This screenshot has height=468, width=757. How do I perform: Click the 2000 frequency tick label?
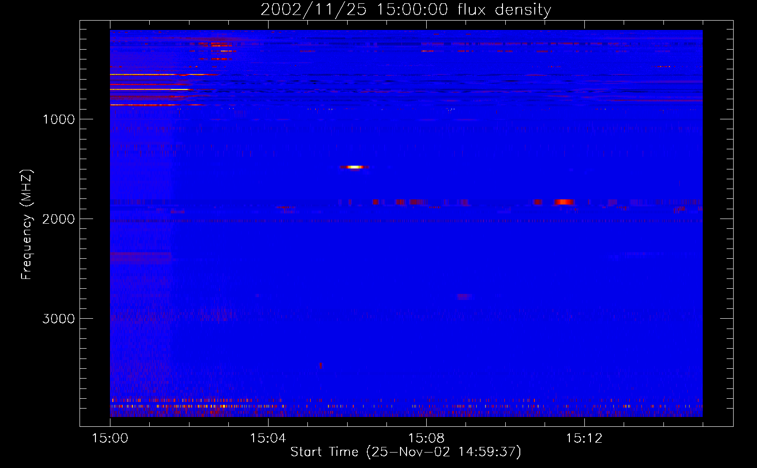[x=58, y=219]
